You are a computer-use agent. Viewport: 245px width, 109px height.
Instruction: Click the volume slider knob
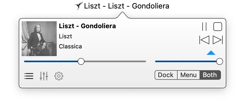tap(219, 61)
